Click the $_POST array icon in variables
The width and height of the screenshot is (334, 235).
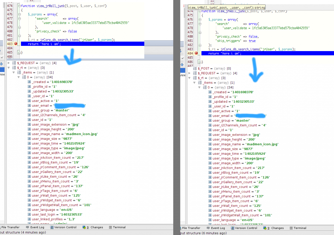(195, 69)
